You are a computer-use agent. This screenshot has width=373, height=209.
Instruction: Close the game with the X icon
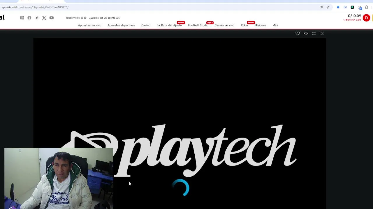click(322, 34)
